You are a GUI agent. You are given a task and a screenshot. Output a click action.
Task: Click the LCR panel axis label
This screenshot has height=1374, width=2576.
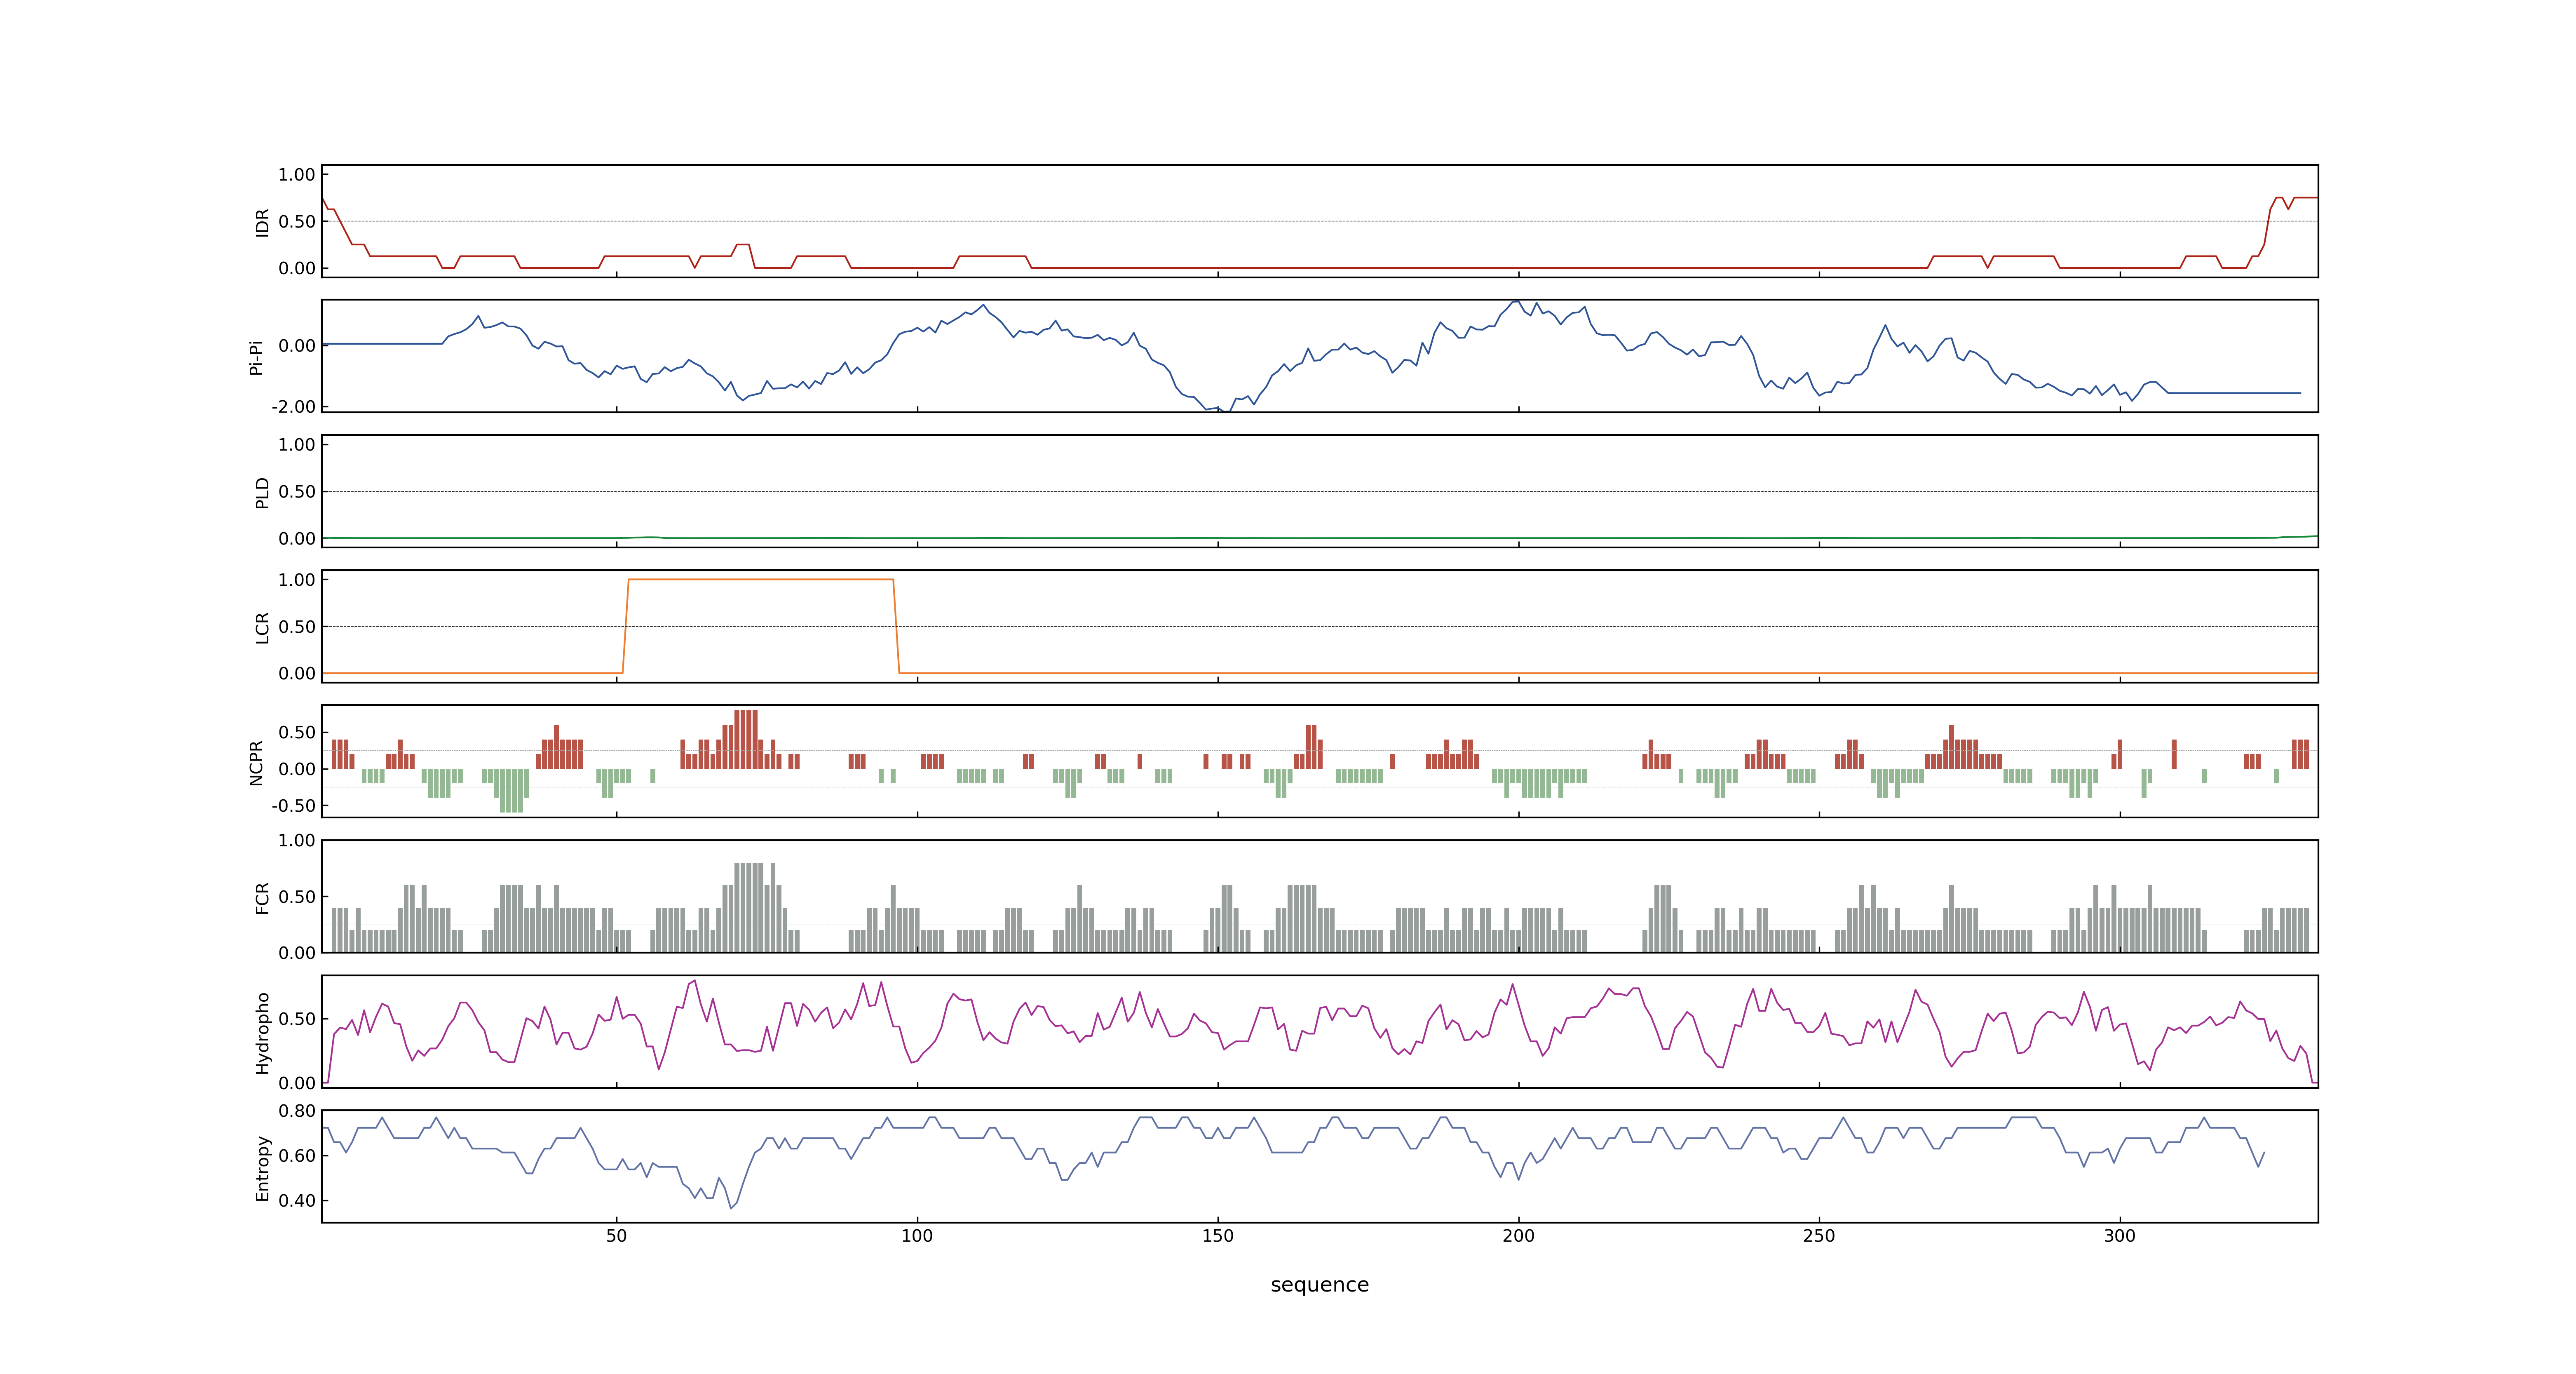pos(262,627)
